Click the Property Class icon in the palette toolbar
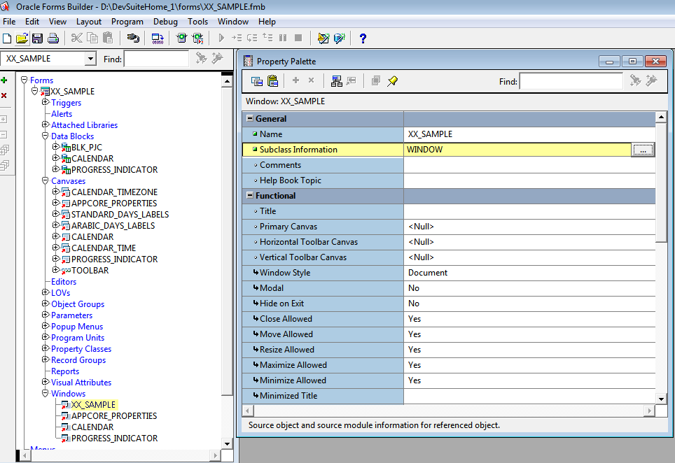 [337, 81]
